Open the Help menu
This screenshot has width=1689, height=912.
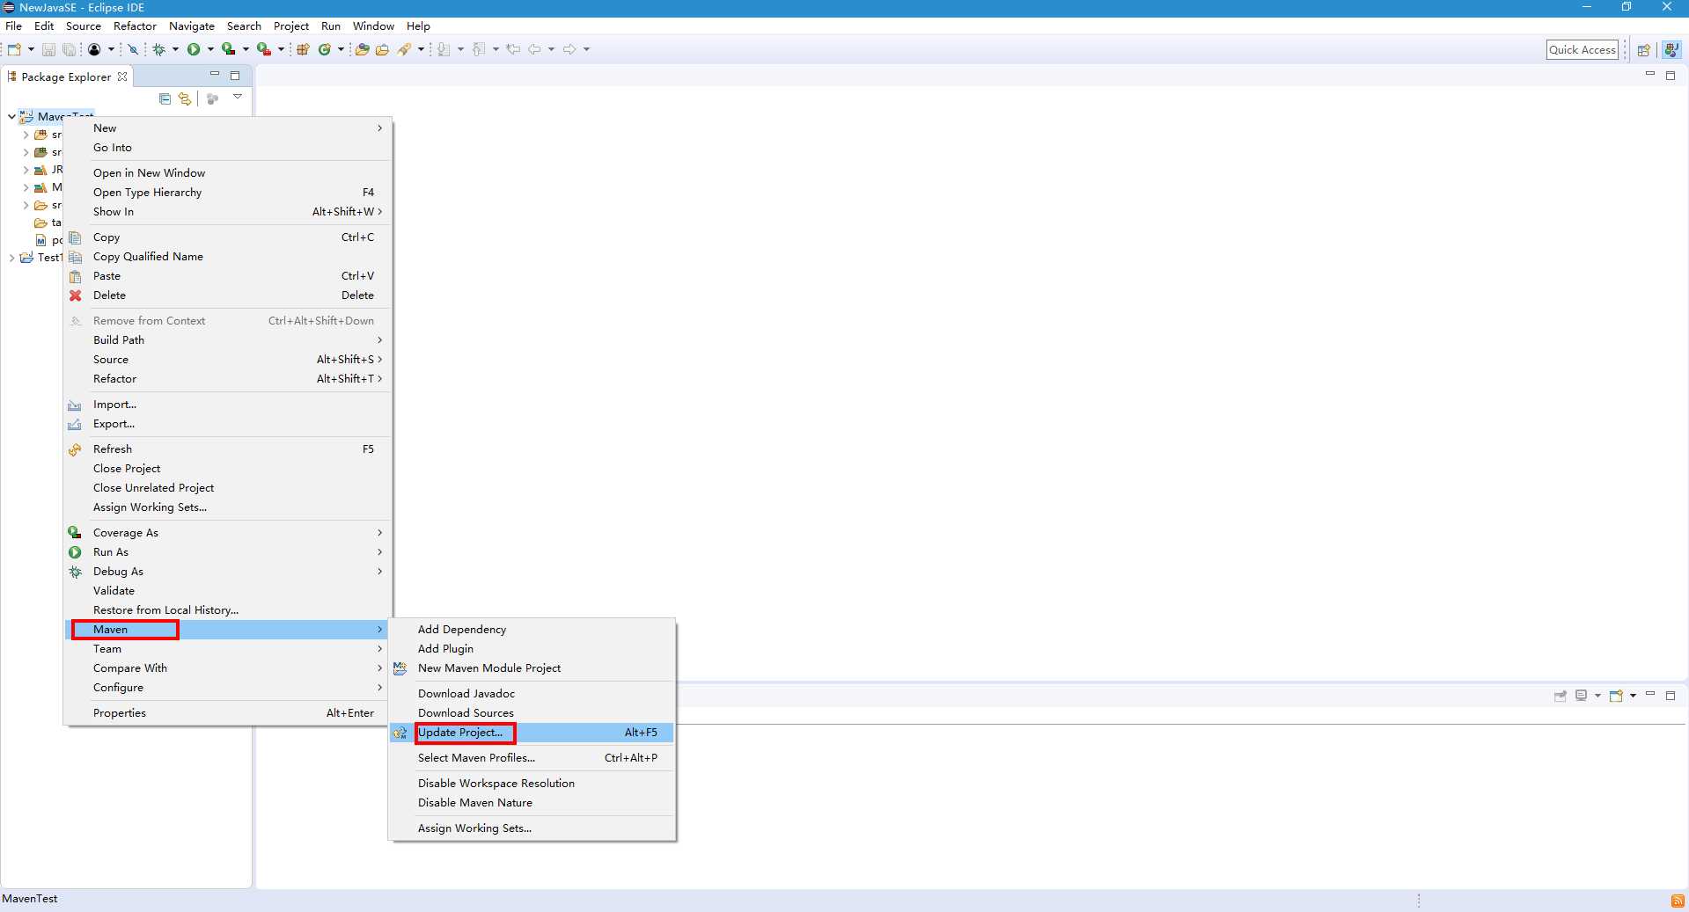point(418,26)
